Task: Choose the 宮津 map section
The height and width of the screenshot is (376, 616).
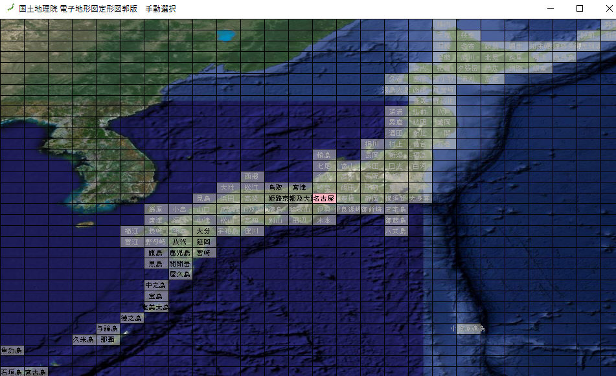Action: coord(300,187)
